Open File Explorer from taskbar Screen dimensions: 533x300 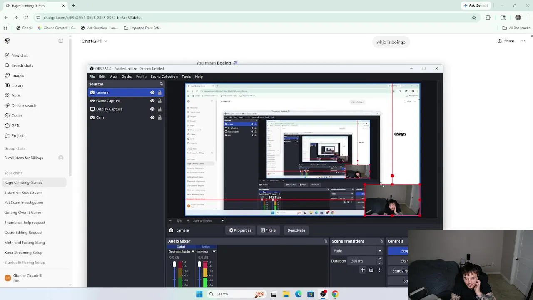[286, 294]
